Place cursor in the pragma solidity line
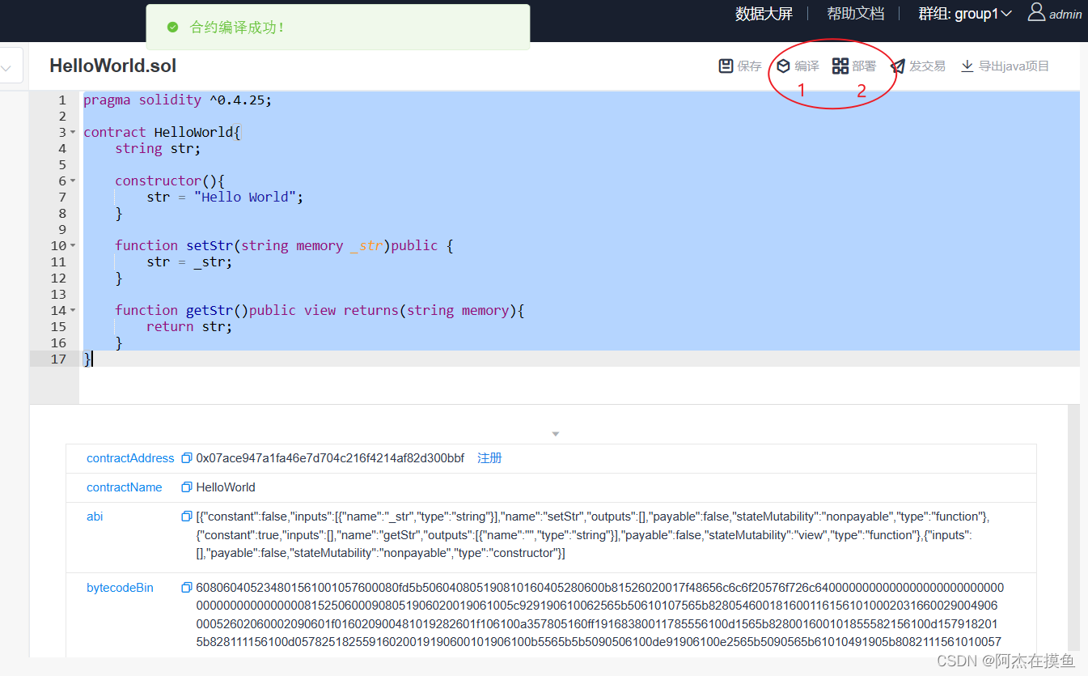 click(x=178, y=100)
